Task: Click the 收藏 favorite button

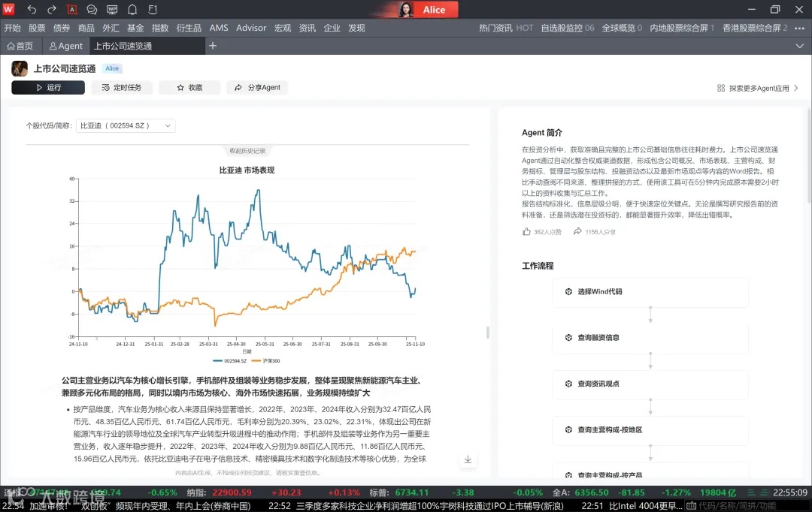Action: point(189,87)
